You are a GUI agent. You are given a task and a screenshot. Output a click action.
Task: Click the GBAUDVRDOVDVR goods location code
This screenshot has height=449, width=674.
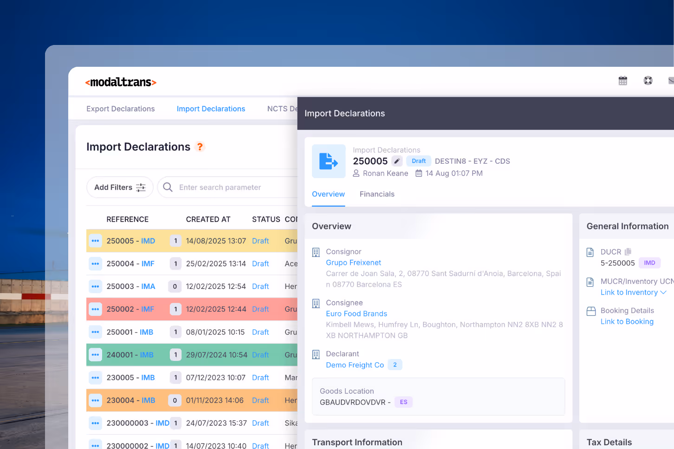click(353, 402)
